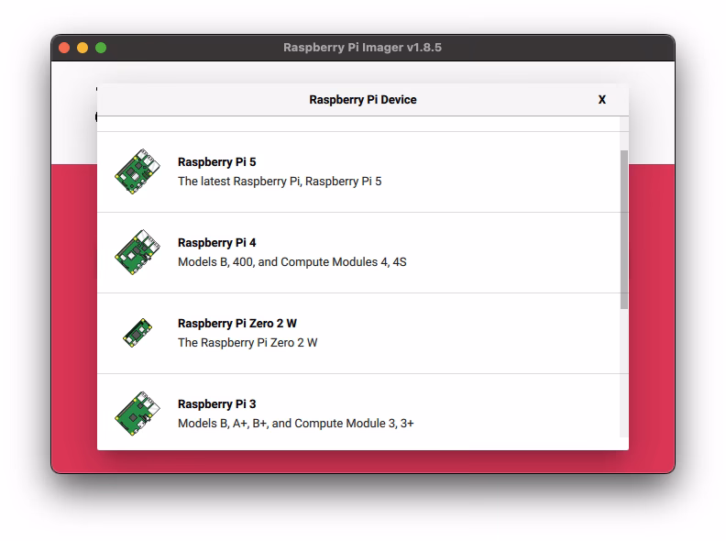726x541 pixels.
Task: Click 'The Raspberry Pi Zero 2 W' description
Action: [x=247, y=342]
